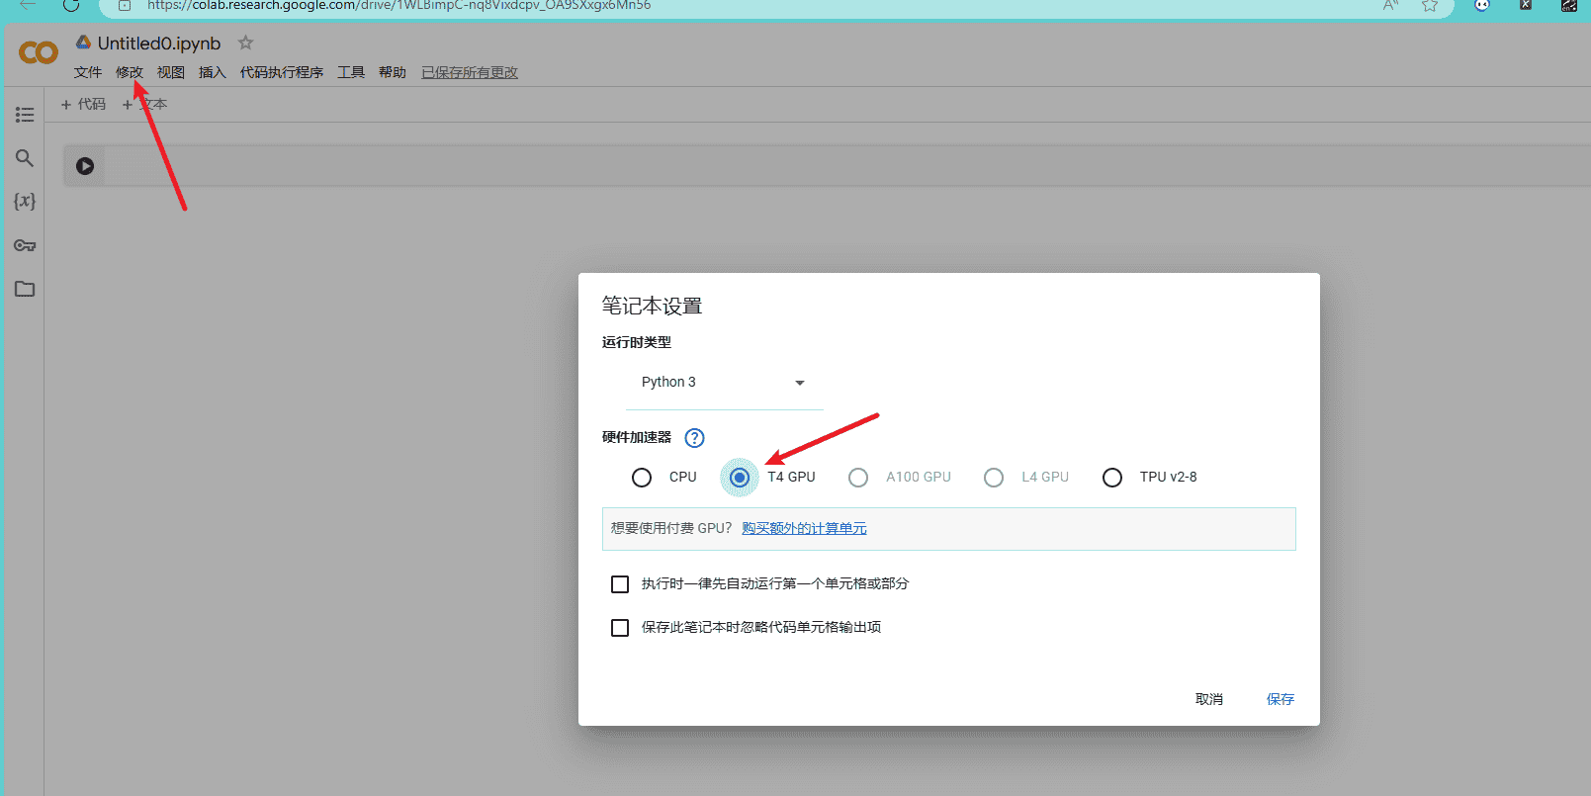
Task: Add a code cell with + 代码
Action: 83,104
